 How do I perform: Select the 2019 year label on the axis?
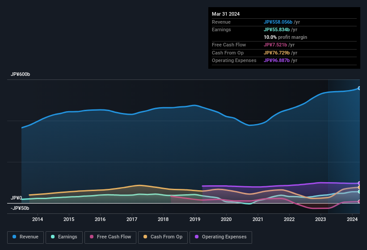[195, 219]
